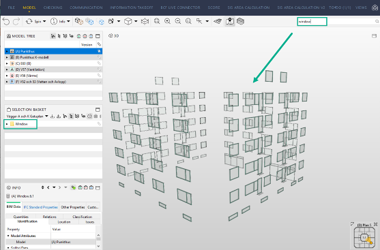Open the SIS AREA CALCULATION layout
This screenshot has height=250, width=380.
248,7
